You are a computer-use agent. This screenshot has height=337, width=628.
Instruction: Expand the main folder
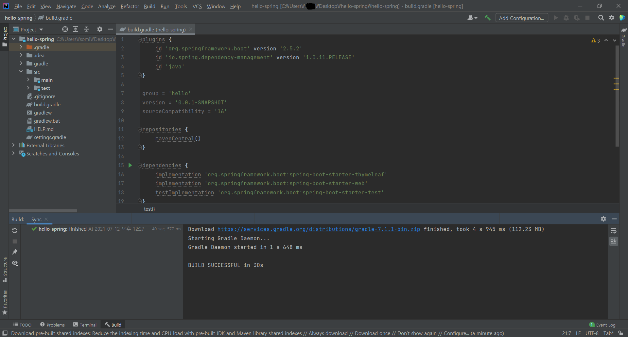pos(28,80)
